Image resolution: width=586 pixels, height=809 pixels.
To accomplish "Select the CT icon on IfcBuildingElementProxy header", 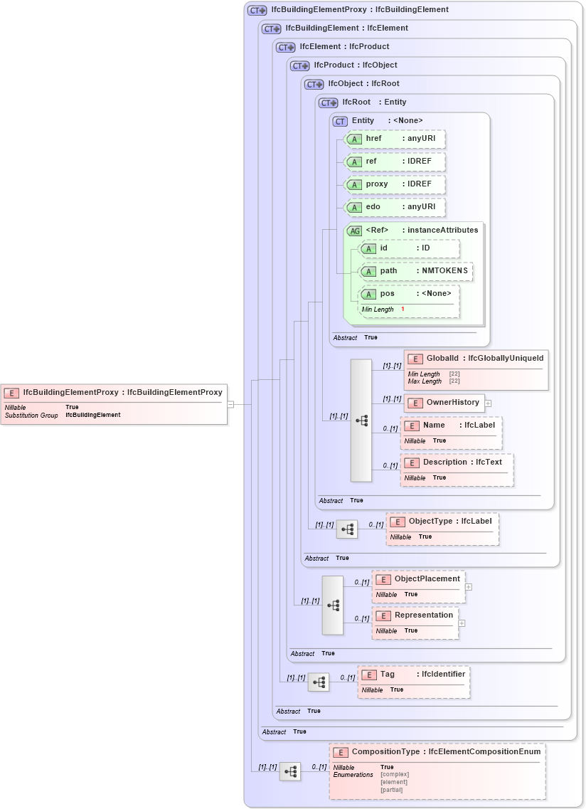I will (255, 9).
